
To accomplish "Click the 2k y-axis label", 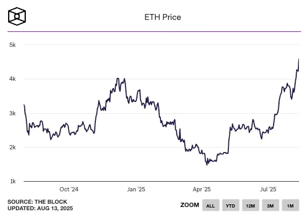I will [12, 147].
